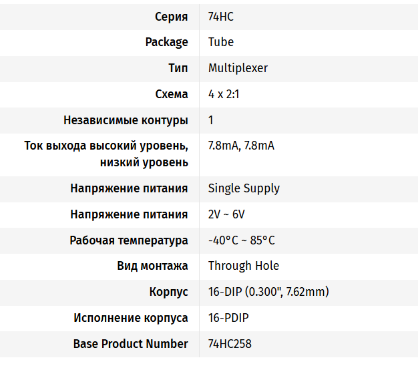
Task: Click the 'Серия' label cell
Action: [x=171, y=16]
